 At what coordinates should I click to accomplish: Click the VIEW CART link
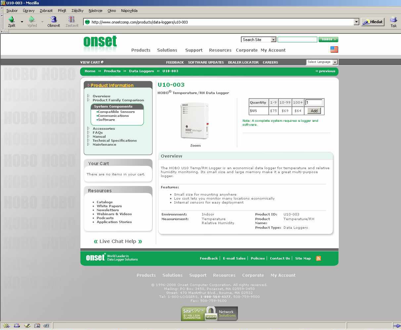(x=90, y=62)
